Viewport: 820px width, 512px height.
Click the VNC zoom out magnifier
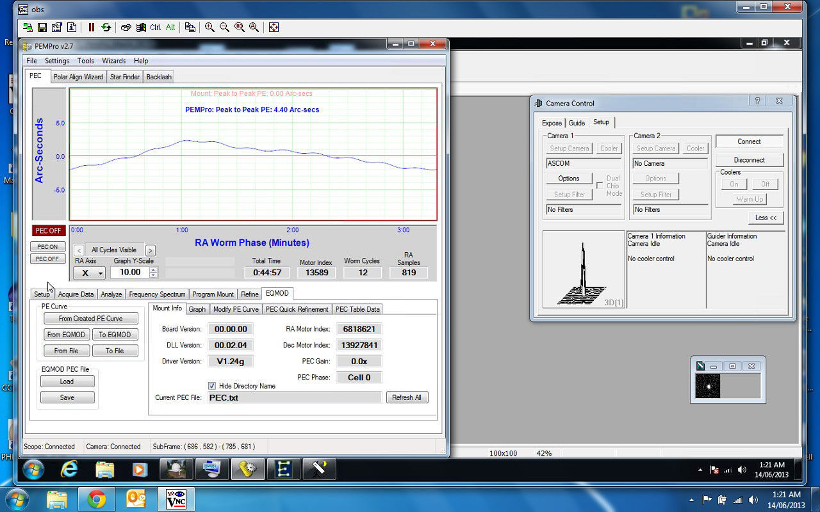(x=225, y=28)
